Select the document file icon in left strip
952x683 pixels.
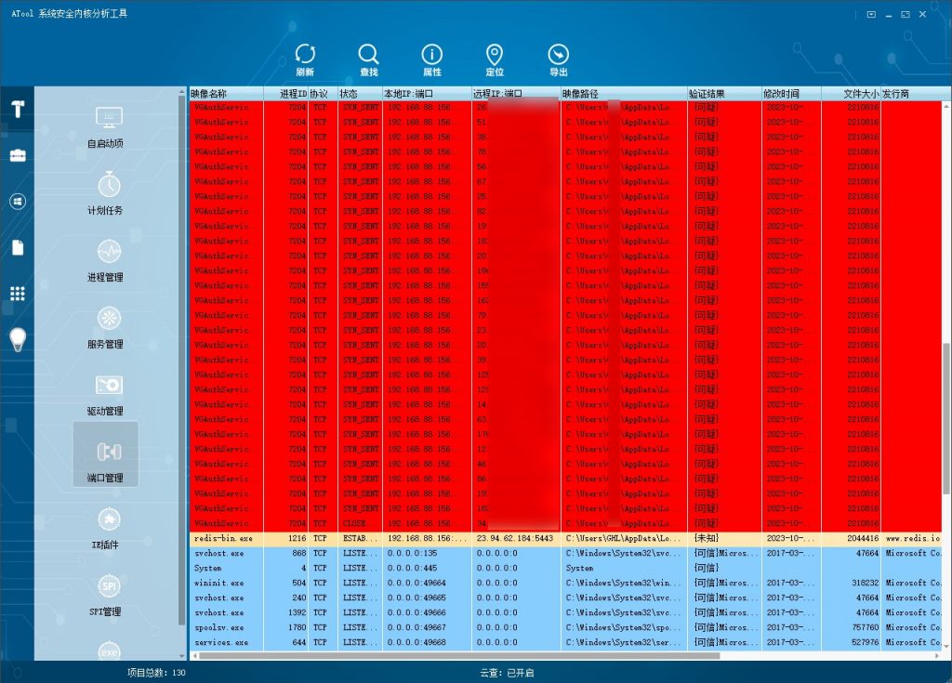[18, 248]
